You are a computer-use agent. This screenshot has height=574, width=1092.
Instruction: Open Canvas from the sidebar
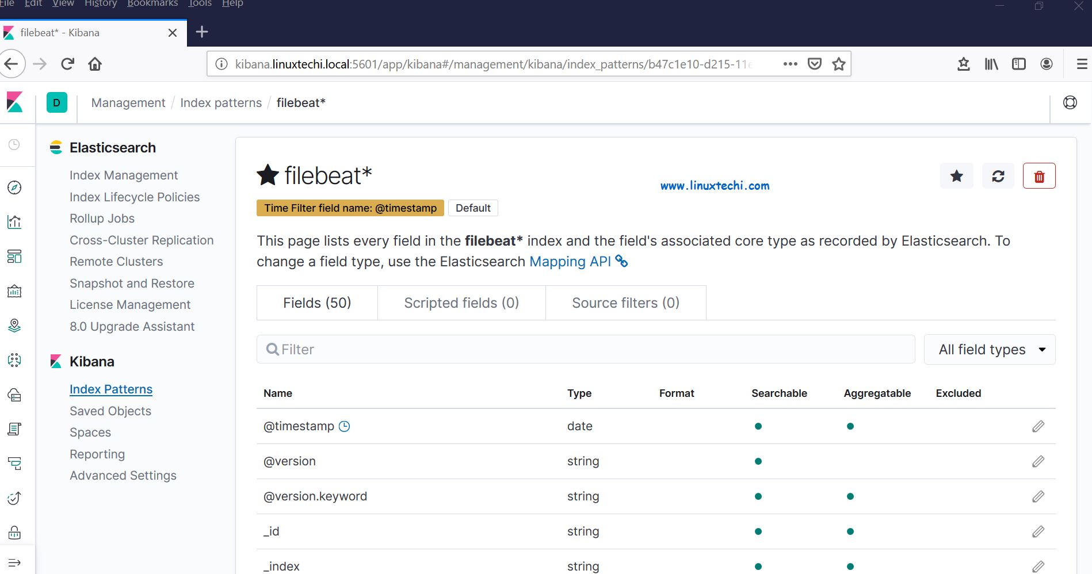point(14,291)
